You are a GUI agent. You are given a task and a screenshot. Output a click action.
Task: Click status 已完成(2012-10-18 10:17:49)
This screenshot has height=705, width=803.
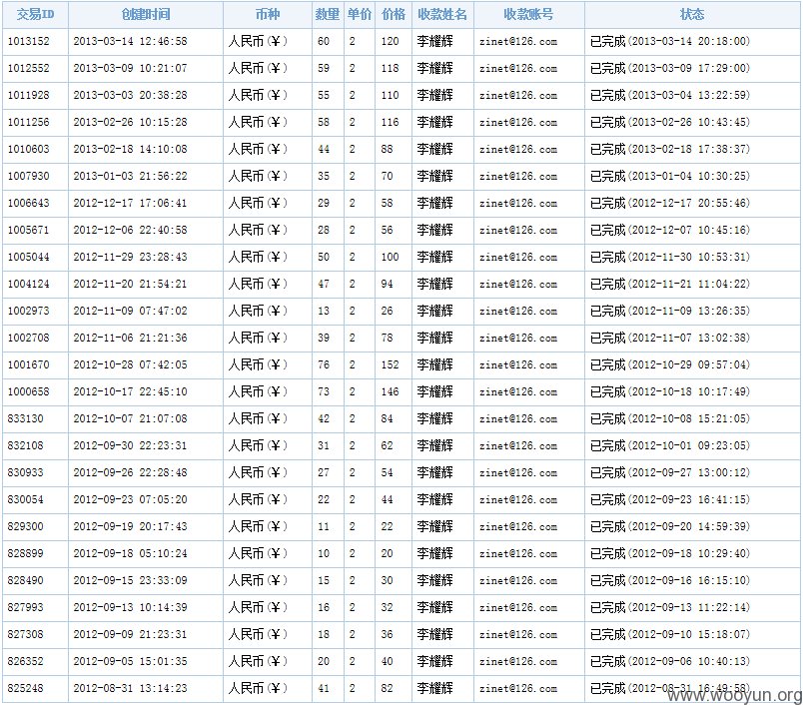[670, 391]
